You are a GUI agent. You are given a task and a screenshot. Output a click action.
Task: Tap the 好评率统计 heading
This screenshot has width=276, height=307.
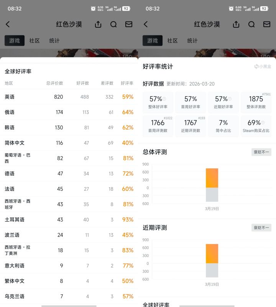pyautogui.click(x=158, y=66)
